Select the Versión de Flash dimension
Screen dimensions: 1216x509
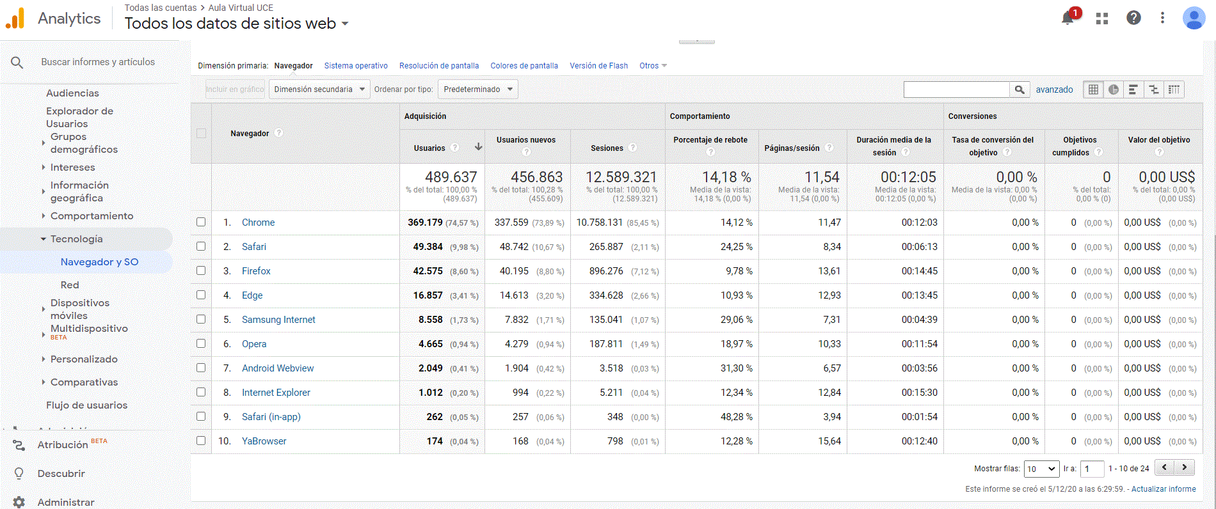(x=599, y=66)
